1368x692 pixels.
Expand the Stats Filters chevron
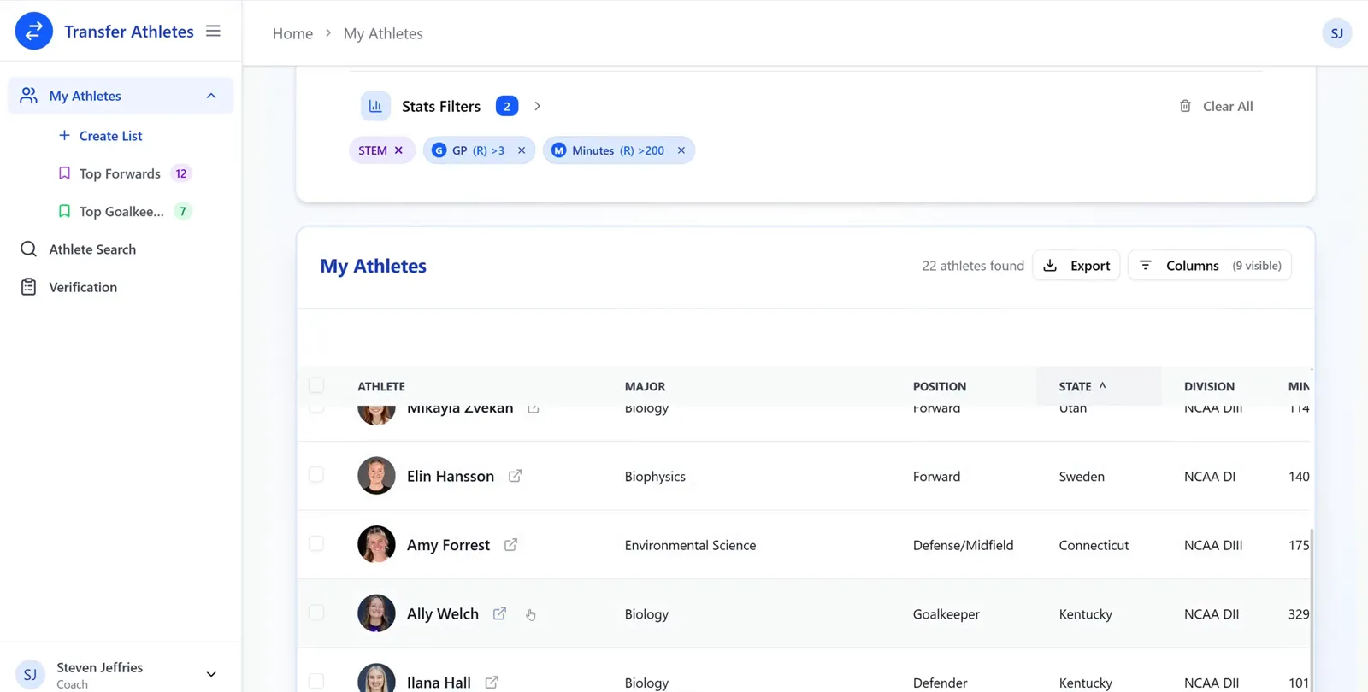(537, 106)
